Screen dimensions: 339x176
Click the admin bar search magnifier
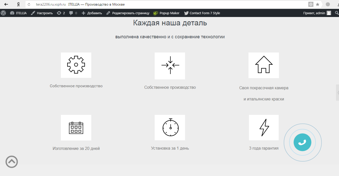(337, 13)
